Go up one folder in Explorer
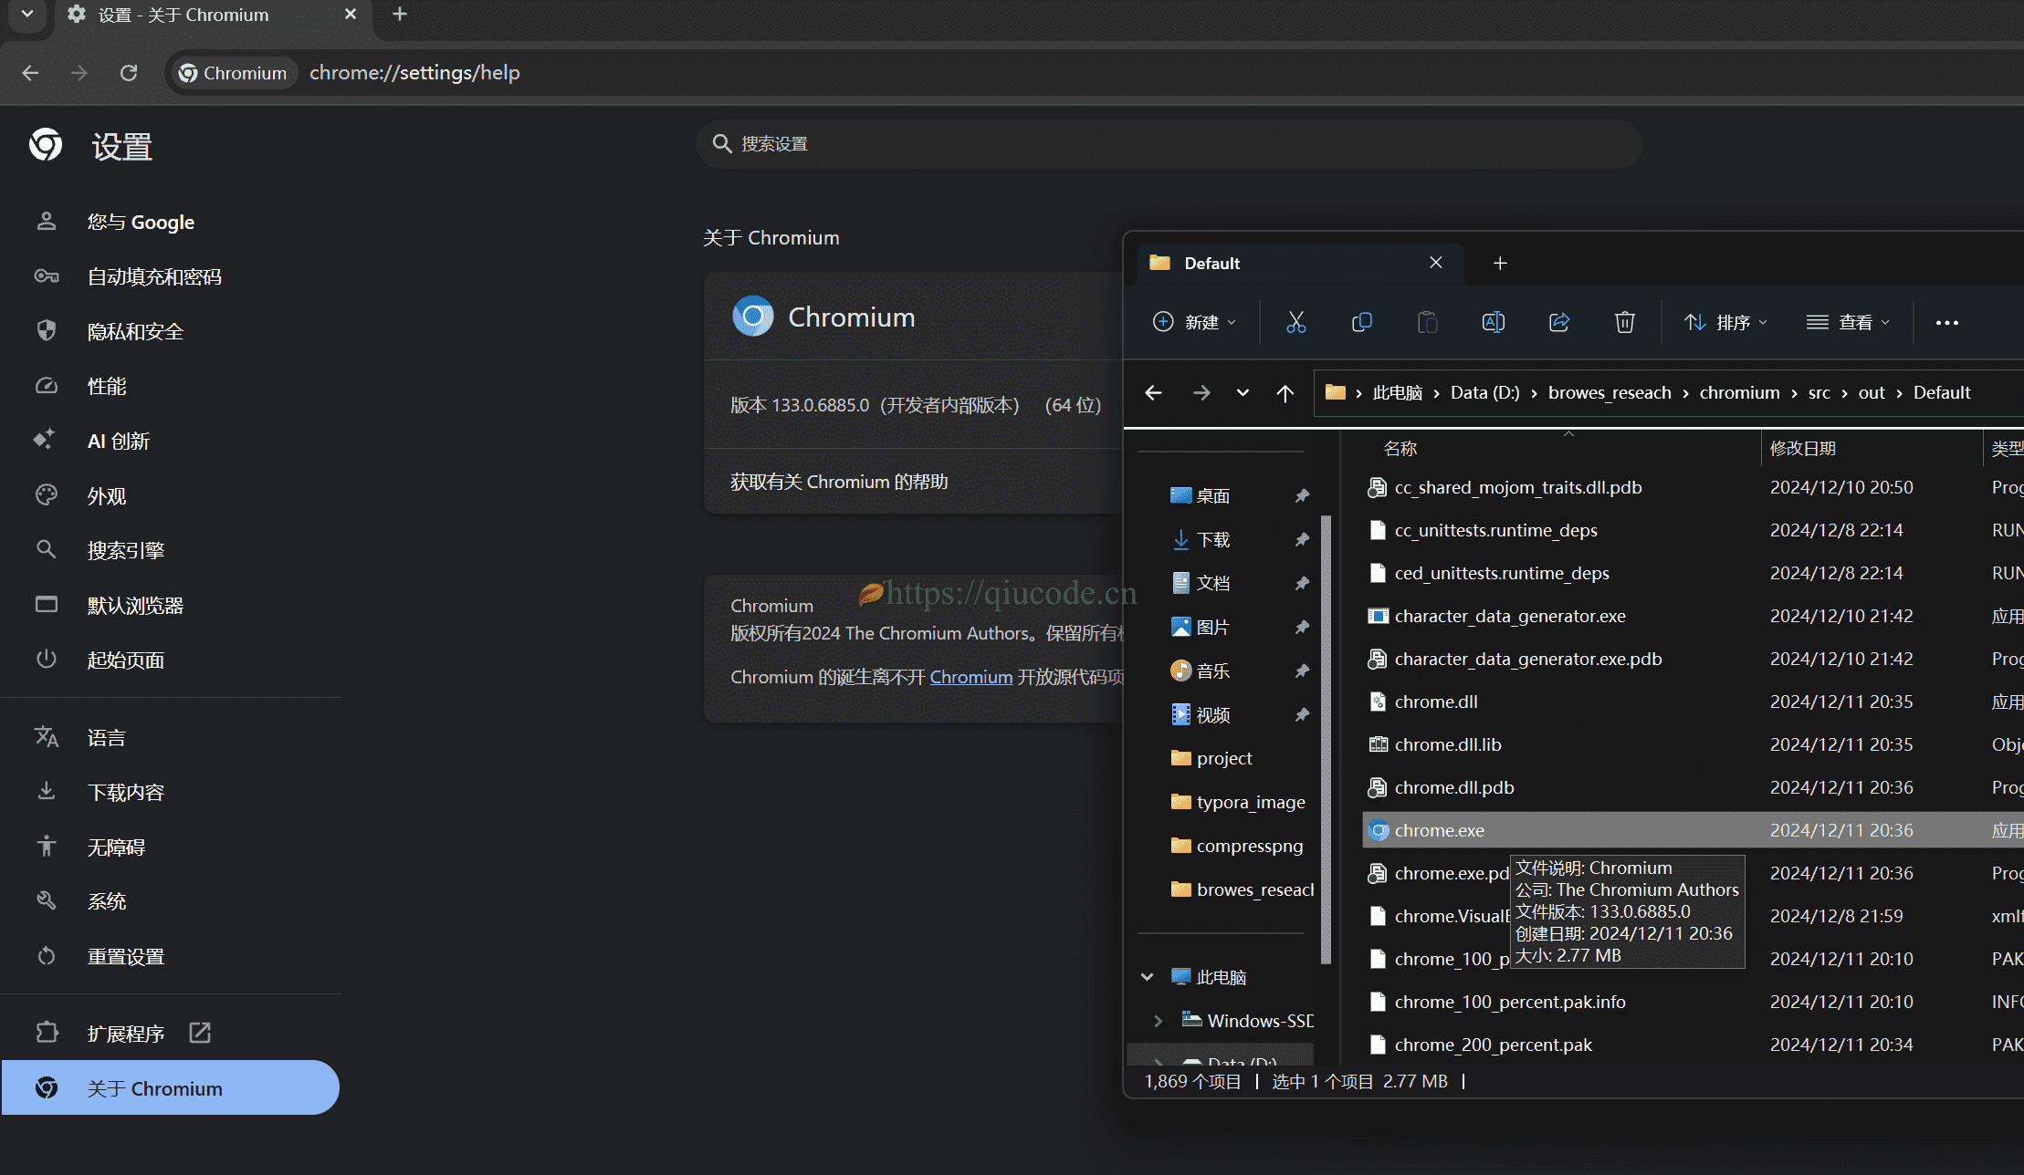 point(1285,392)
